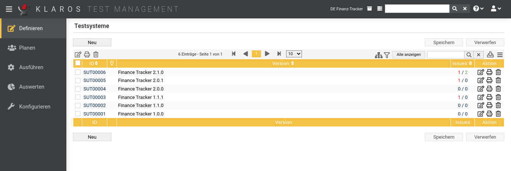This screenshot has width=511, height=171.
Task: Sort the table by Version column
Action: pyautogui.click(x=283, y=63)
